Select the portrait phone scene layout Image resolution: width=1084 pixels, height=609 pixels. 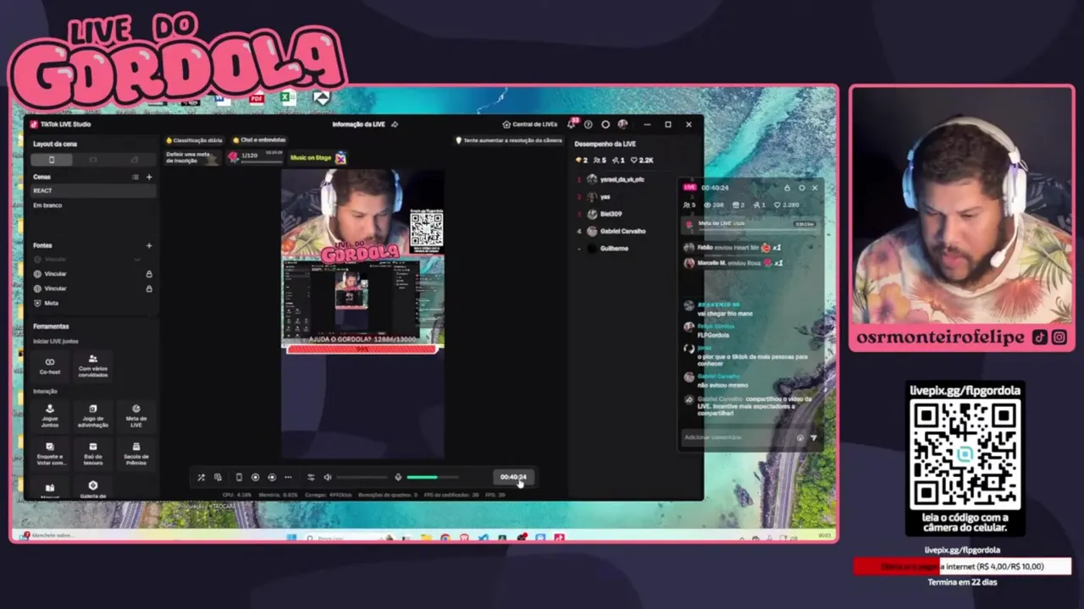[x=51, y=160]
